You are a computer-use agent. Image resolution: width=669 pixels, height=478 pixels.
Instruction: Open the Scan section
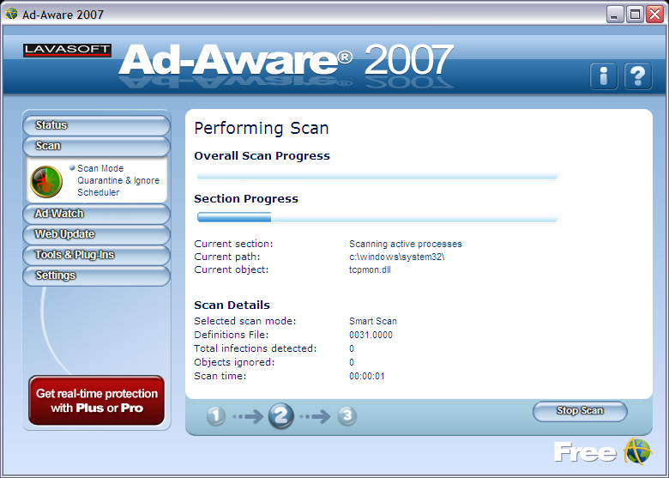[x=96, y=146]
